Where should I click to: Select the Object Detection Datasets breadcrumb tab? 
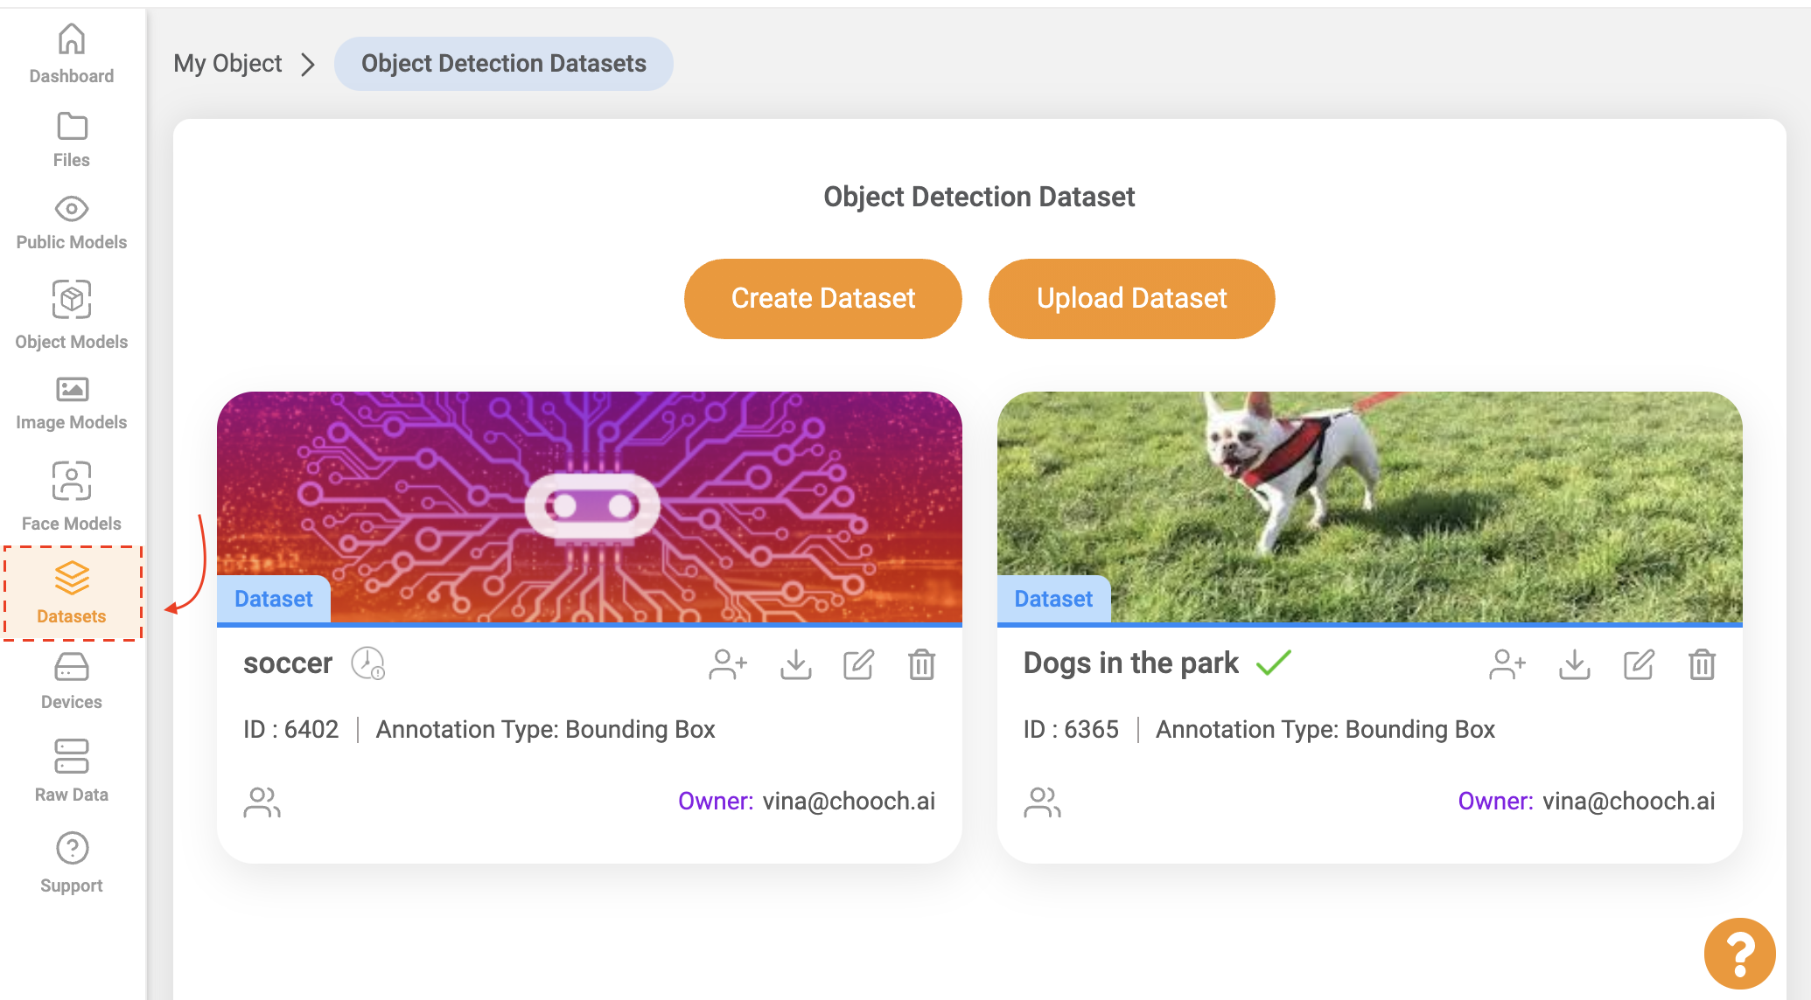[503, 64]
